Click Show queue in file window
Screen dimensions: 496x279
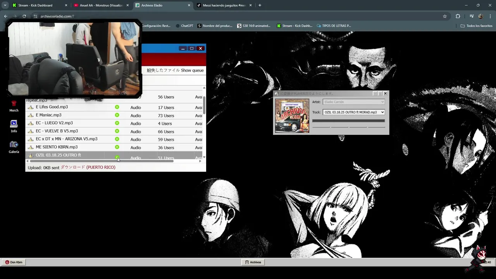pyautogui.click(x=192, y=71)
